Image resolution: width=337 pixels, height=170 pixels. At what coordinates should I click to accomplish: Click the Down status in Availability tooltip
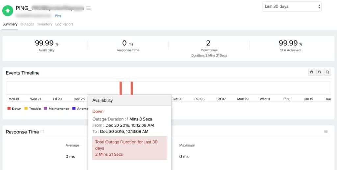(98, 111)
